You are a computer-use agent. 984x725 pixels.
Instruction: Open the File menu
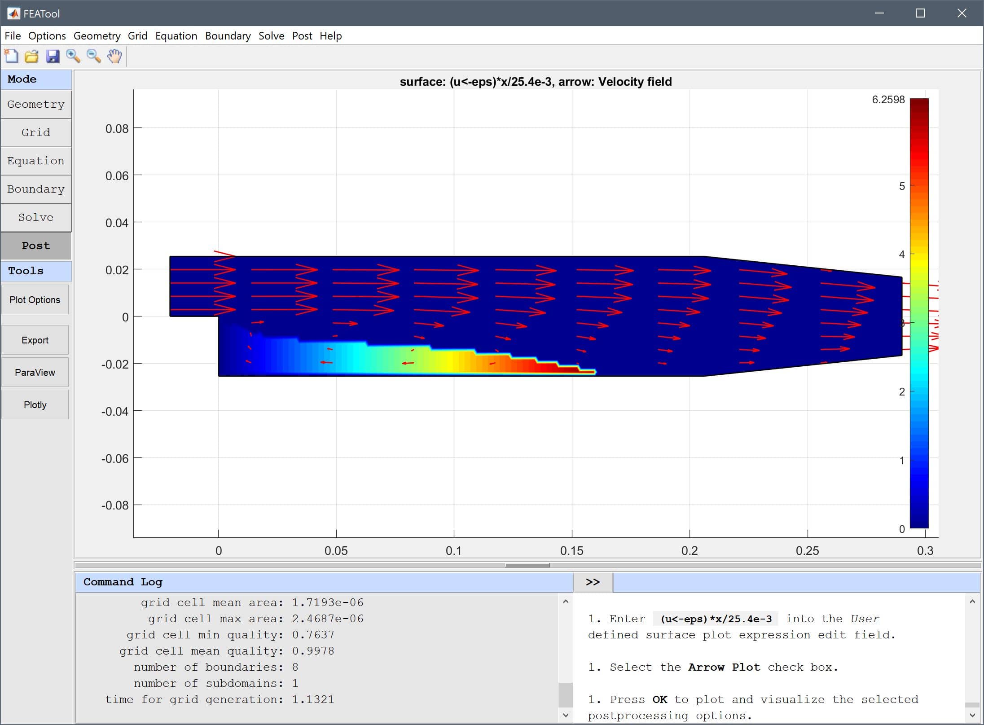pyautogui.click(x=13, y=36)
